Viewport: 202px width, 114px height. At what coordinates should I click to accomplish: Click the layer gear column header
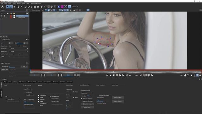(x=5, y=13)
